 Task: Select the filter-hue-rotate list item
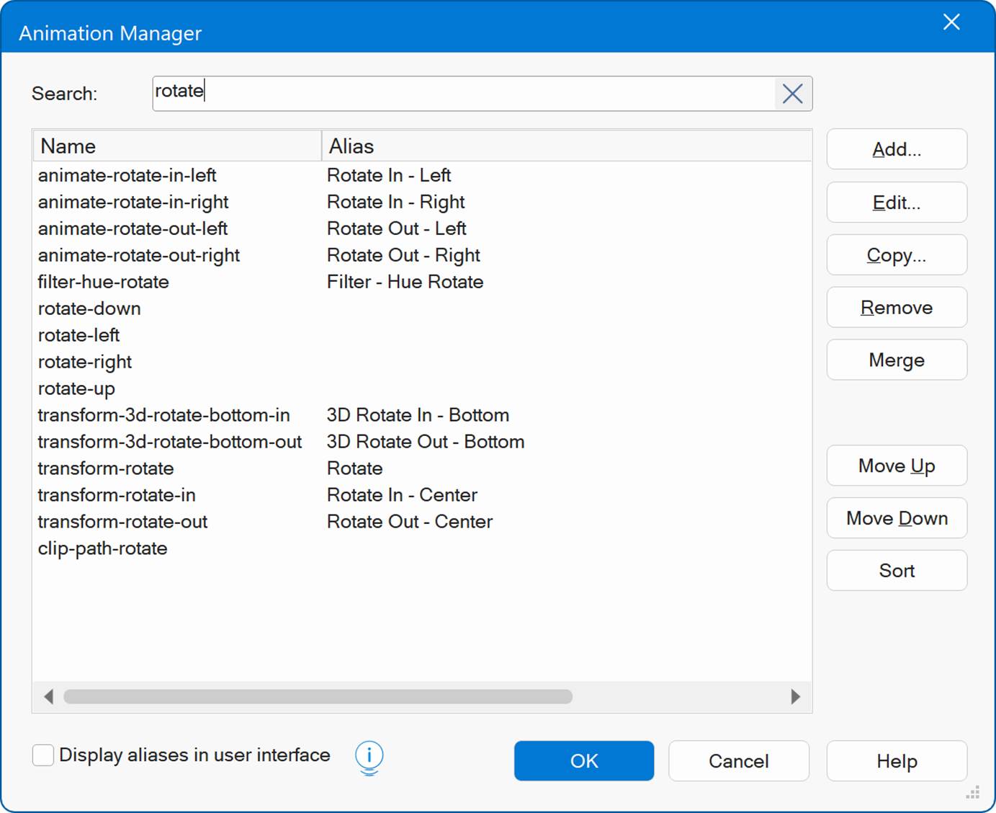[x=104, y=282]
